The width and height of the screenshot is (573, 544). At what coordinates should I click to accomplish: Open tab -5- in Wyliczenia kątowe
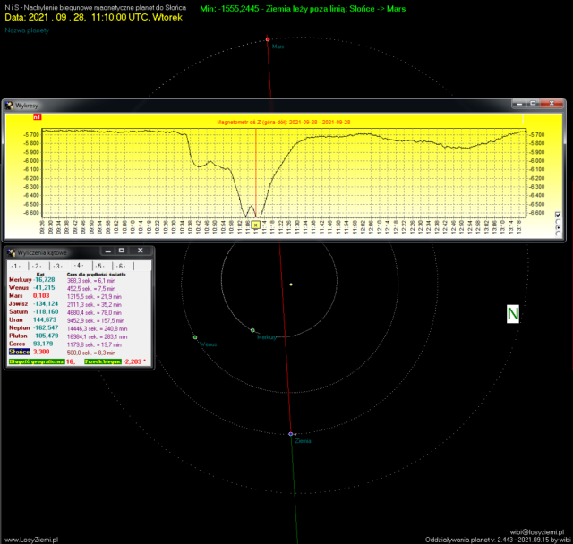tap(99, 267)
